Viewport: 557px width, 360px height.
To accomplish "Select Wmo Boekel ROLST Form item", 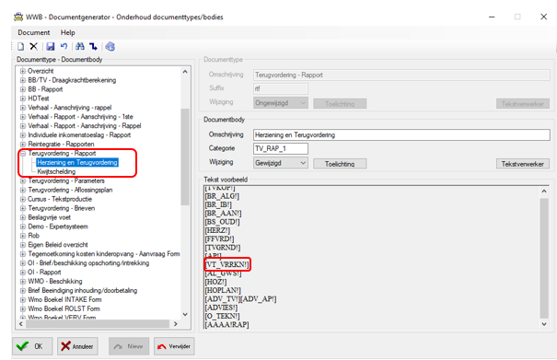I will click(x=64, y=308).
